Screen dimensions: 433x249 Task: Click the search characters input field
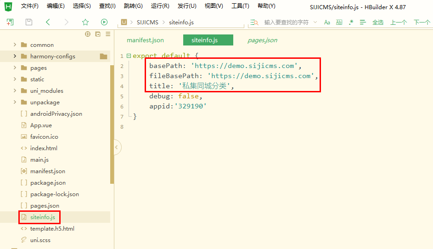[287, 23]
